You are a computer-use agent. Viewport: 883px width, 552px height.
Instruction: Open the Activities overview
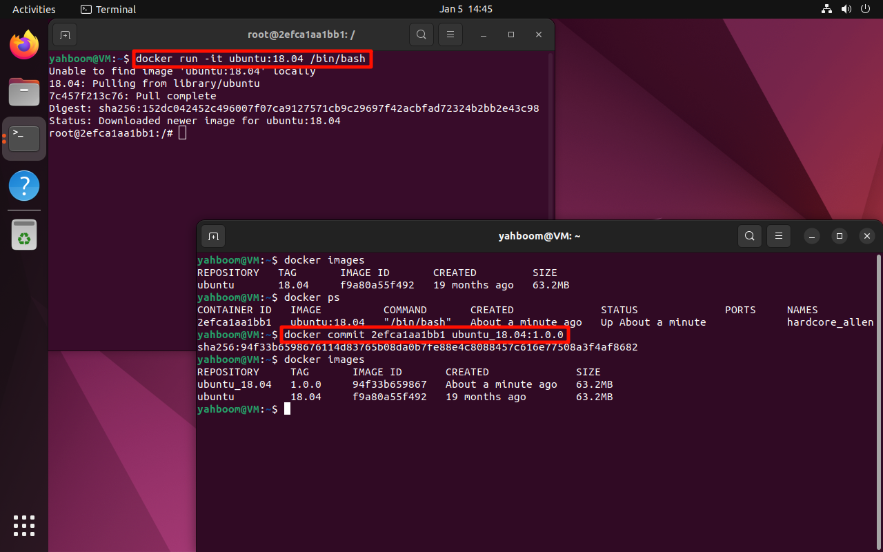(x=34, y=10)
